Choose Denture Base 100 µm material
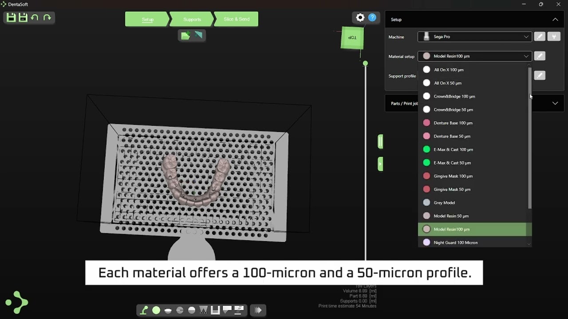The image size is (568, 319). tap(472, 123)
